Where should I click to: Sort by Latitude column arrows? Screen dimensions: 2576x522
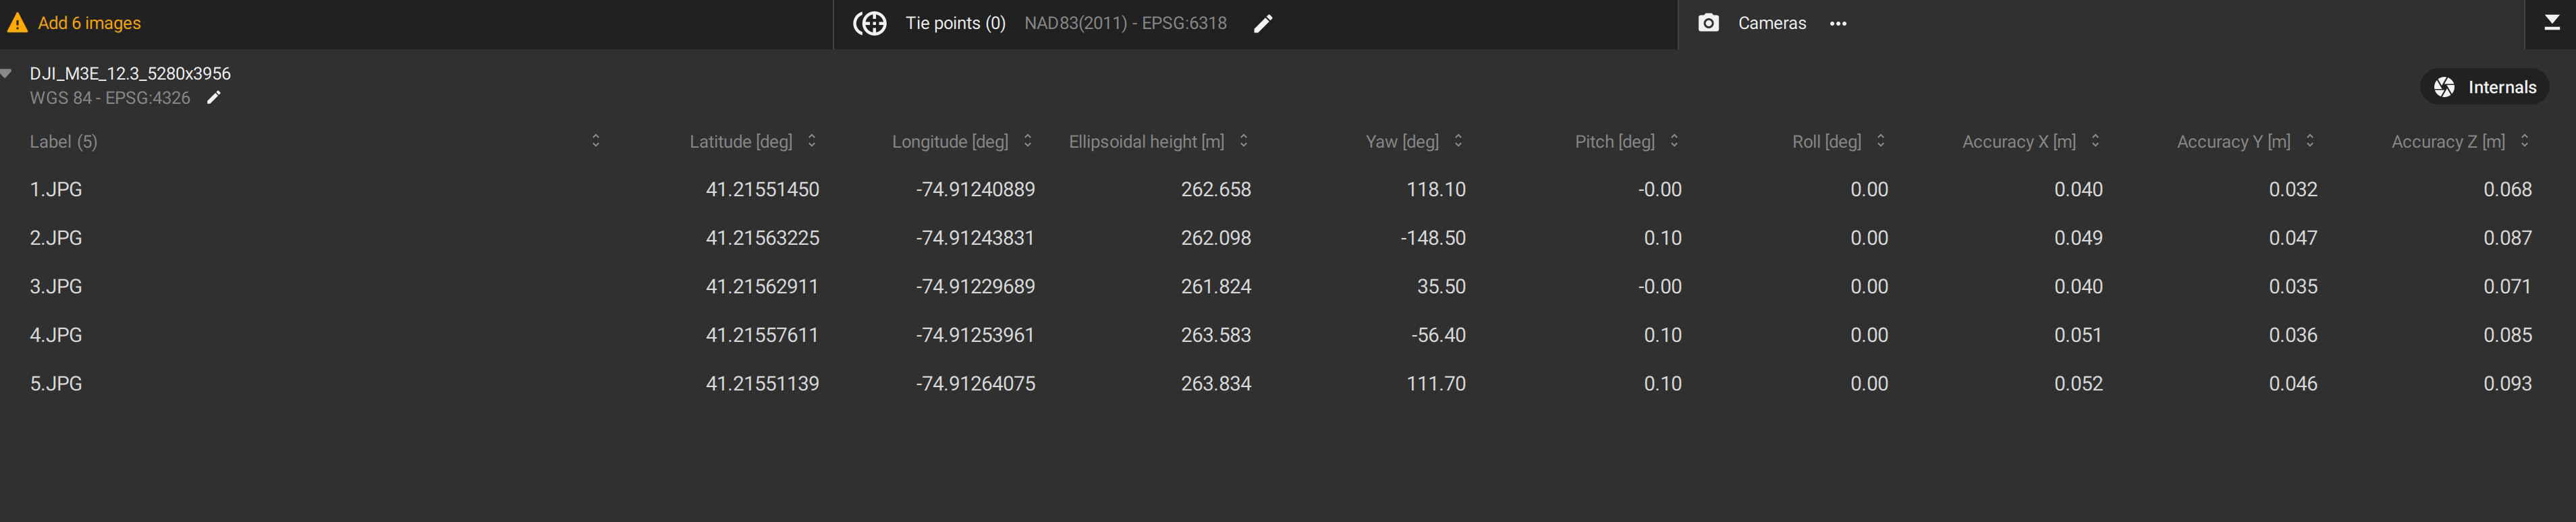point(811,141)
